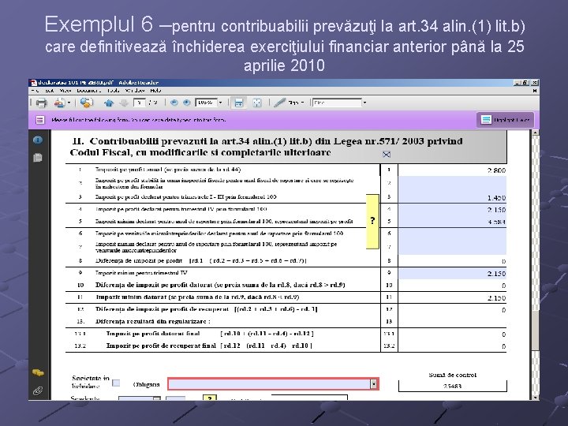Go to next page with the down arrow

(x=124, y=103)
